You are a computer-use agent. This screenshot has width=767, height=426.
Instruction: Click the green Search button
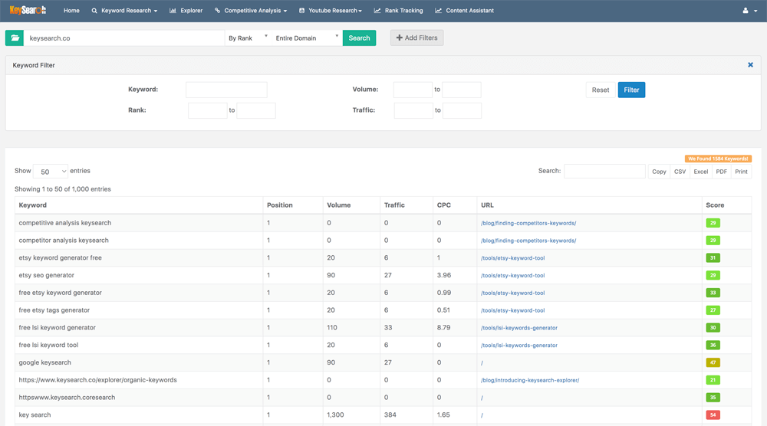[x=359, y=38]
